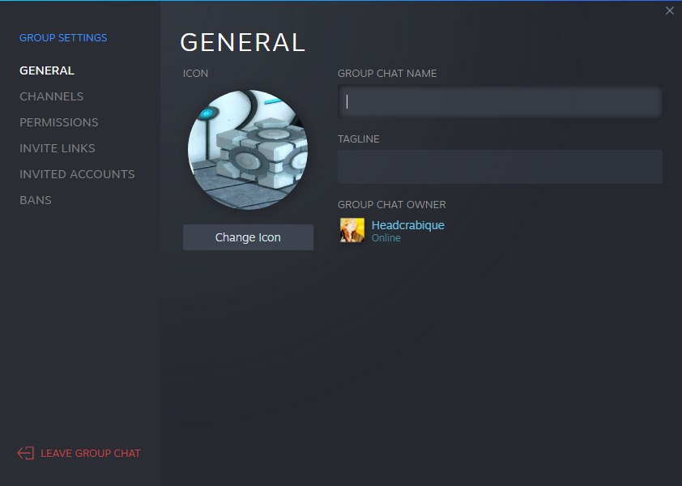Screen dimensions: 682x486
Task: Click the leave group chat exit arrow icon
Action: click(x=26, y=453)
